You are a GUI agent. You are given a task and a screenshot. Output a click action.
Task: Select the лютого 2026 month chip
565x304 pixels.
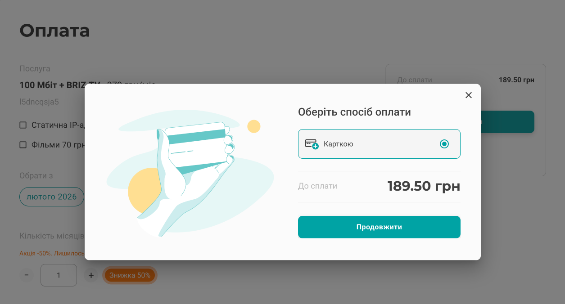point(52,197)
